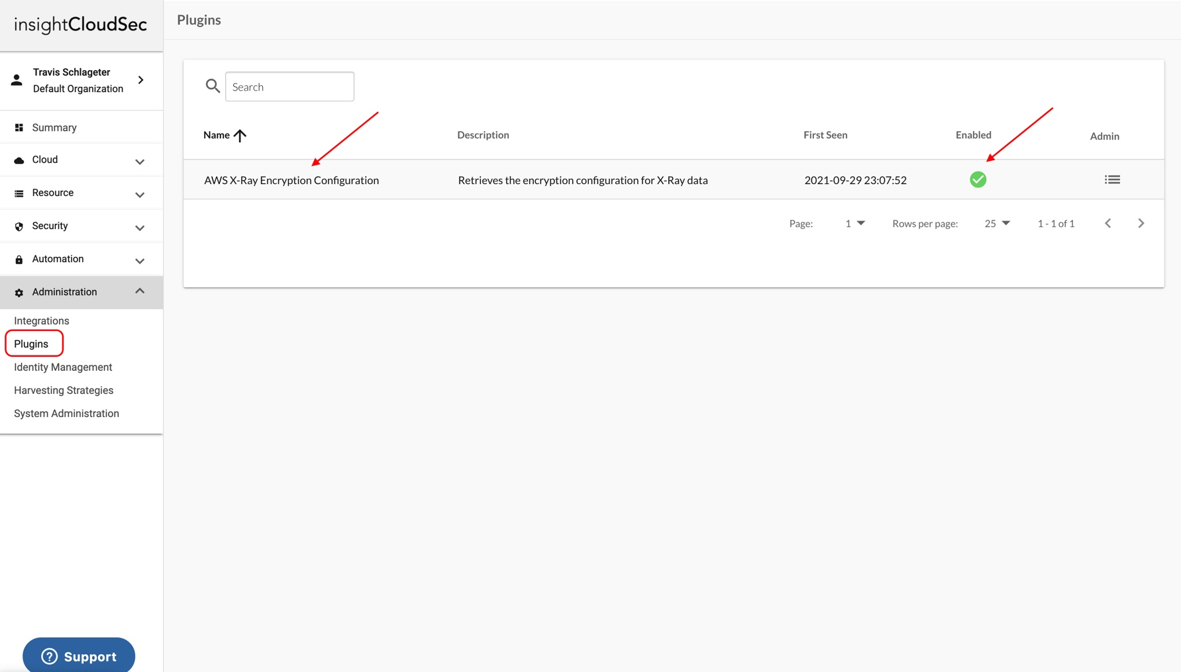Click the Resource list icon in the sidebar

(19, 193)
